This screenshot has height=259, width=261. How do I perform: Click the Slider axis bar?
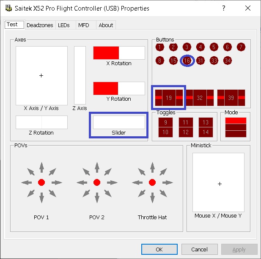pyautogui.click(x=119, y=122)
